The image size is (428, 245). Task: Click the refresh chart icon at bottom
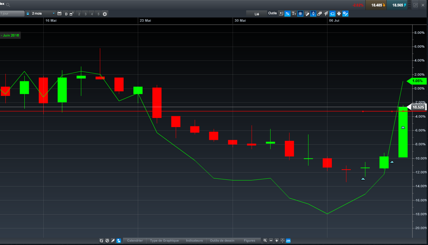(101, 241)
